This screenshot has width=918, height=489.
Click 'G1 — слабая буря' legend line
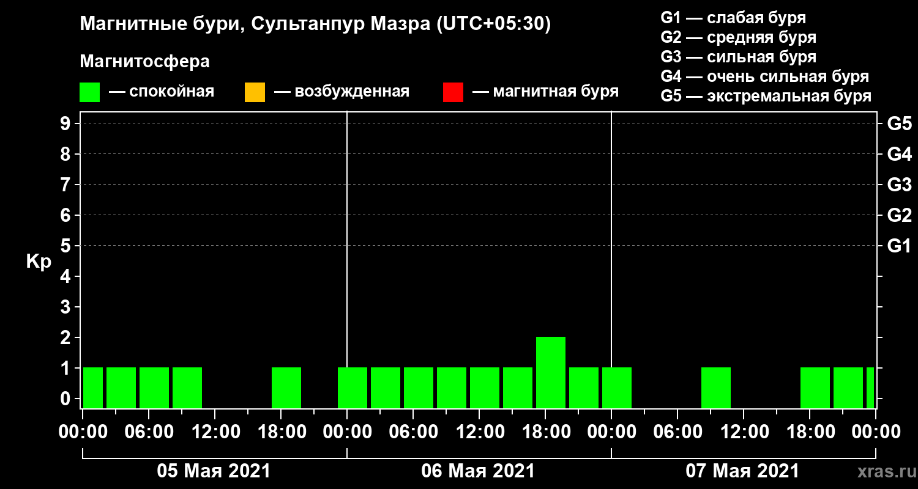point(733,17)
